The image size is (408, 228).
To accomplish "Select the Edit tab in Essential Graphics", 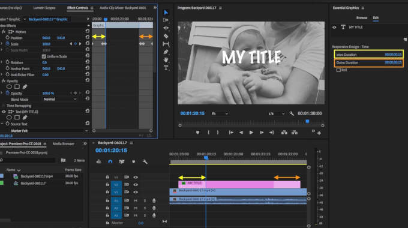I will coord(376,17).
